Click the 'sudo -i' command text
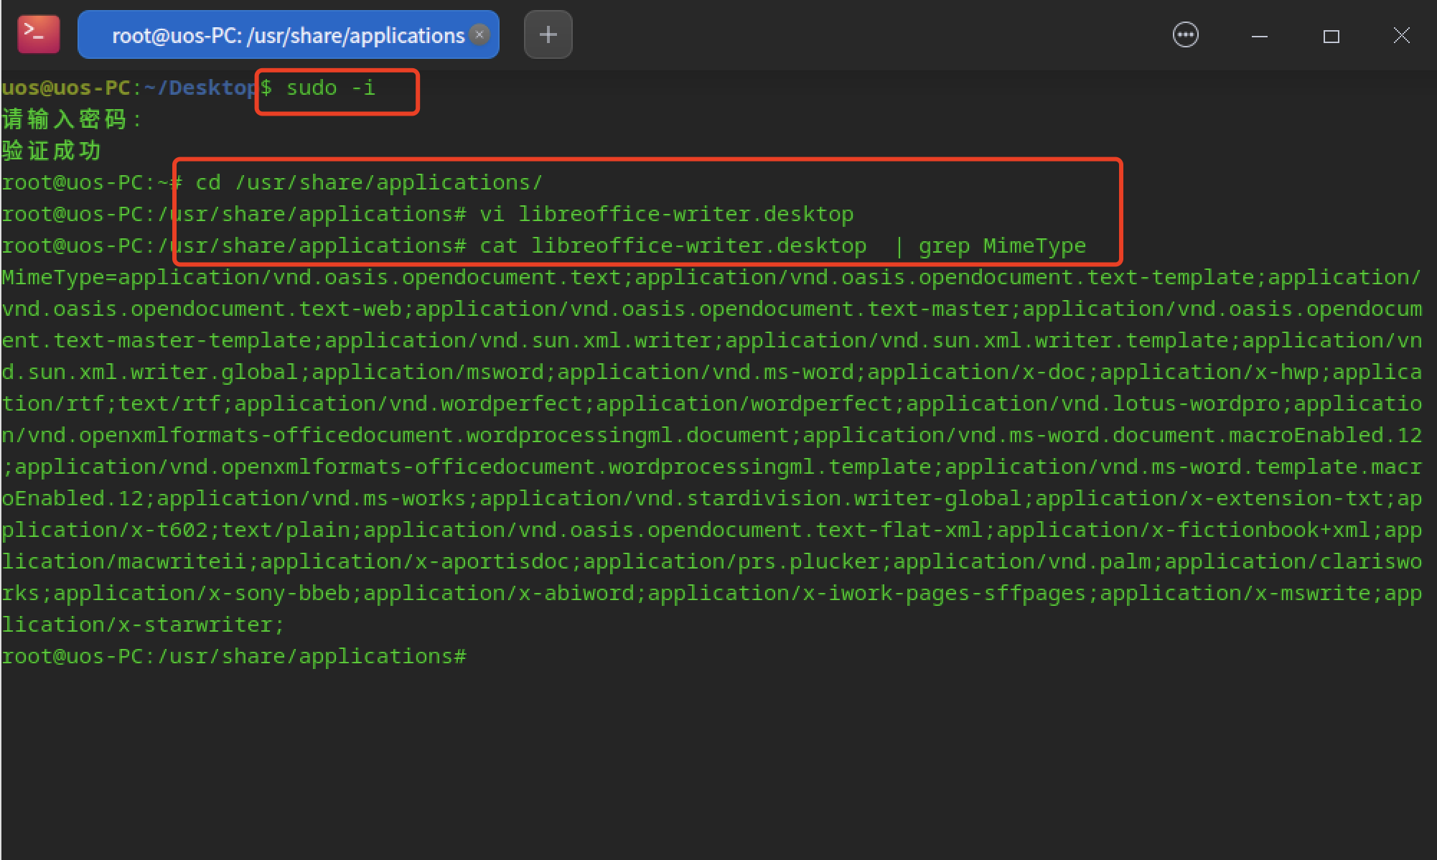The width and height of the screenshot is (1437, 860). [330, 88]
